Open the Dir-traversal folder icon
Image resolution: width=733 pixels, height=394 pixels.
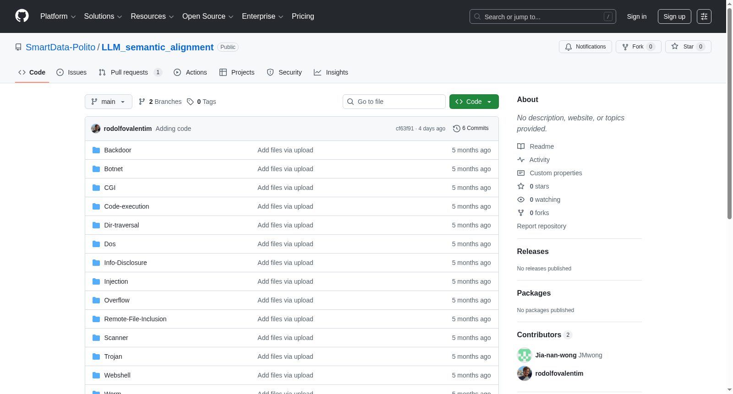pos(96,225)
